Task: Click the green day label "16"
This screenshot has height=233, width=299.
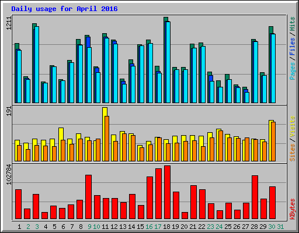Action: click(149, 227)
